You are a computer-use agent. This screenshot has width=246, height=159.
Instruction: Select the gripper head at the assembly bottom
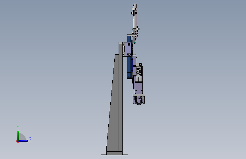[x=139, y=100]
